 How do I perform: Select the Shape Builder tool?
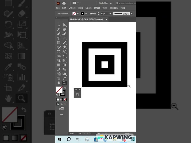click(59, 60)
